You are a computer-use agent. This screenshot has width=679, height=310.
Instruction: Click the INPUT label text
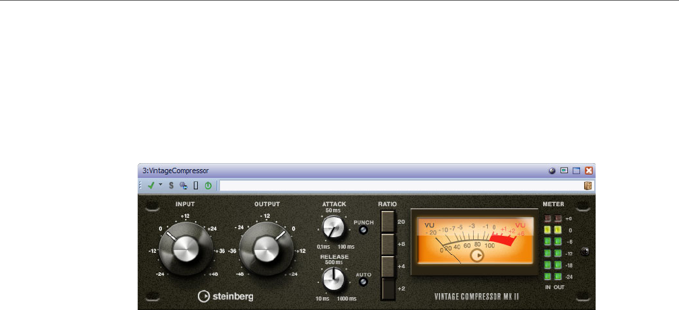click(185, 204)
